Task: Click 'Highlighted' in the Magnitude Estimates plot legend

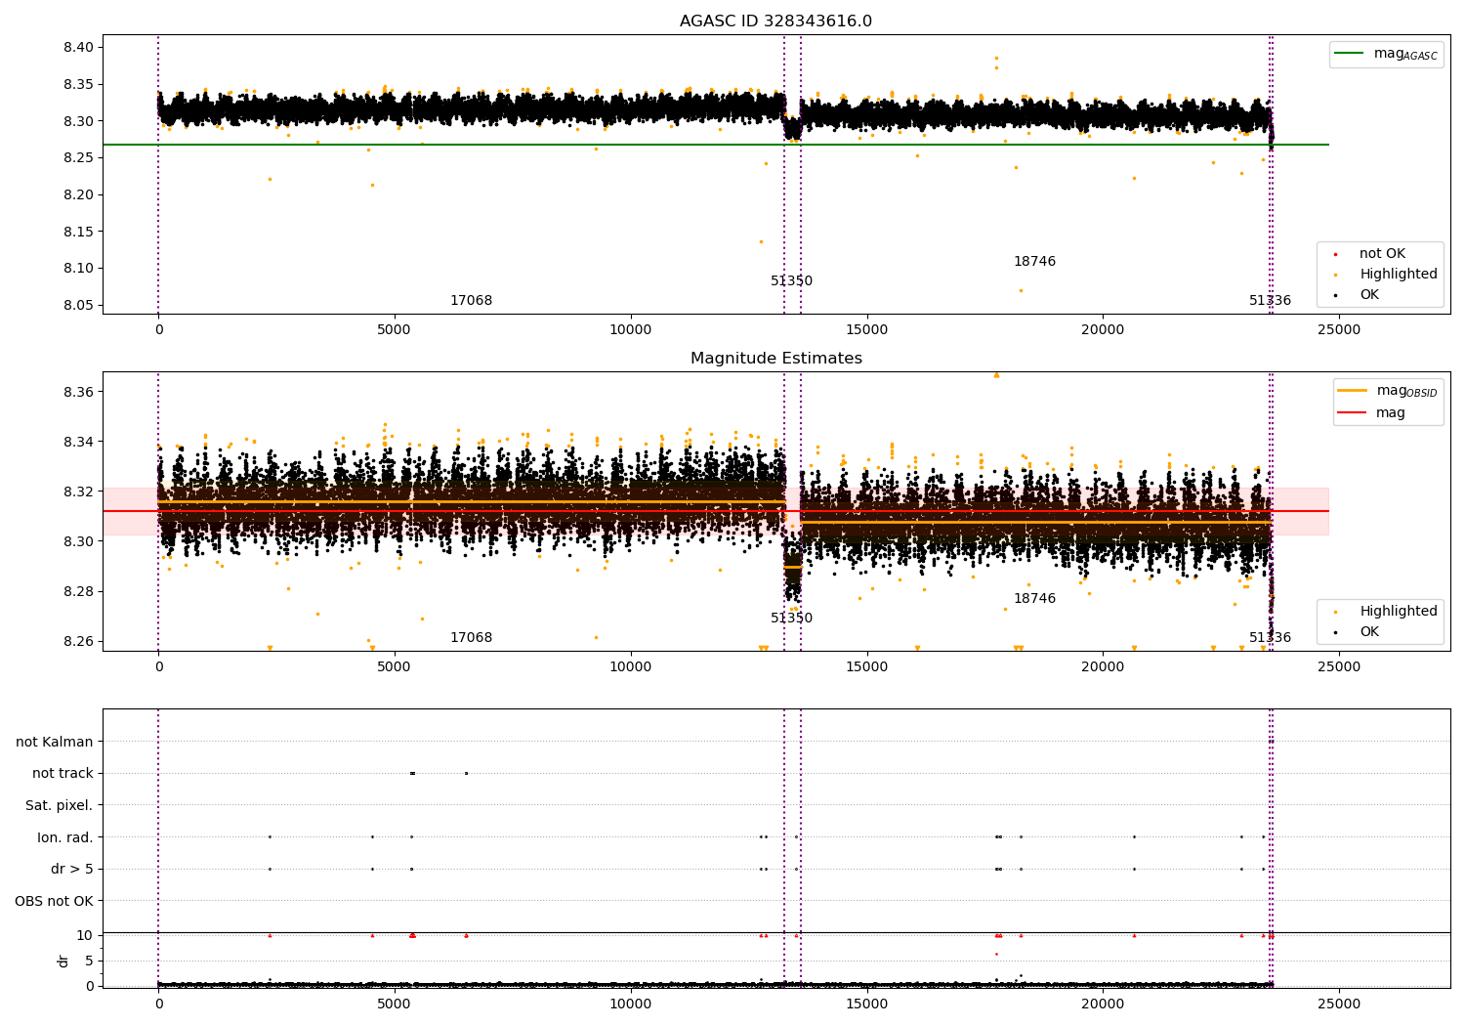Action: click(x=1399, y=612)
